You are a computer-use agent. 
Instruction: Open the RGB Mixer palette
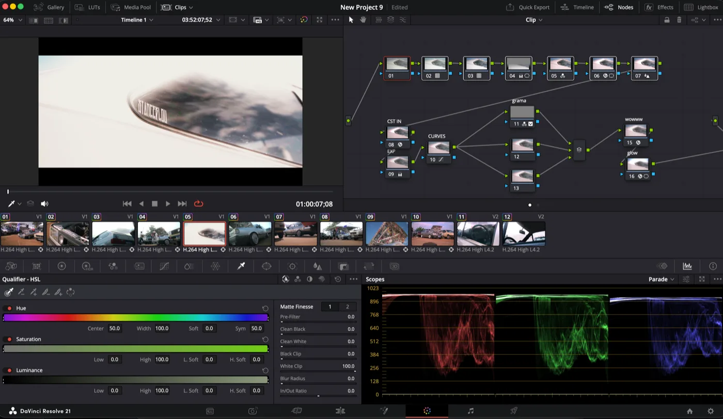click(113, 266)
